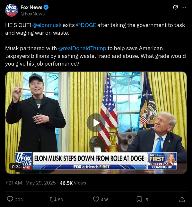Open the three-dot more options menu
The height and width of the screenshot is (207, 192).
(x=184, y=7)
